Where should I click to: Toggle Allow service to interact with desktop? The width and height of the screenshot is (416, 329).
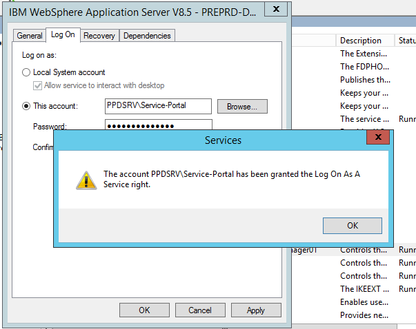pyautogui.click(x=37, y=86)
